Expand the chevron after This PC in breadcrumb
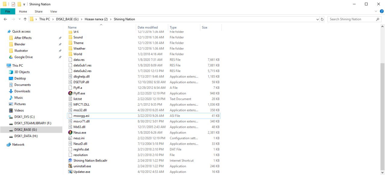 (53, 19)
